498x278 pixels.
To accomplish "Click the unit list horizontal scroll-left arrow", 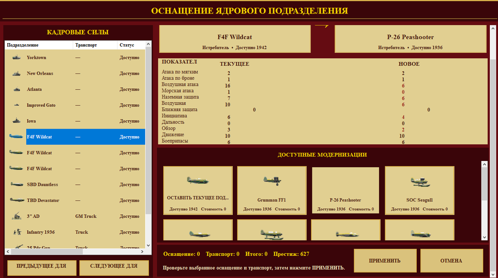I will [8, 252].
